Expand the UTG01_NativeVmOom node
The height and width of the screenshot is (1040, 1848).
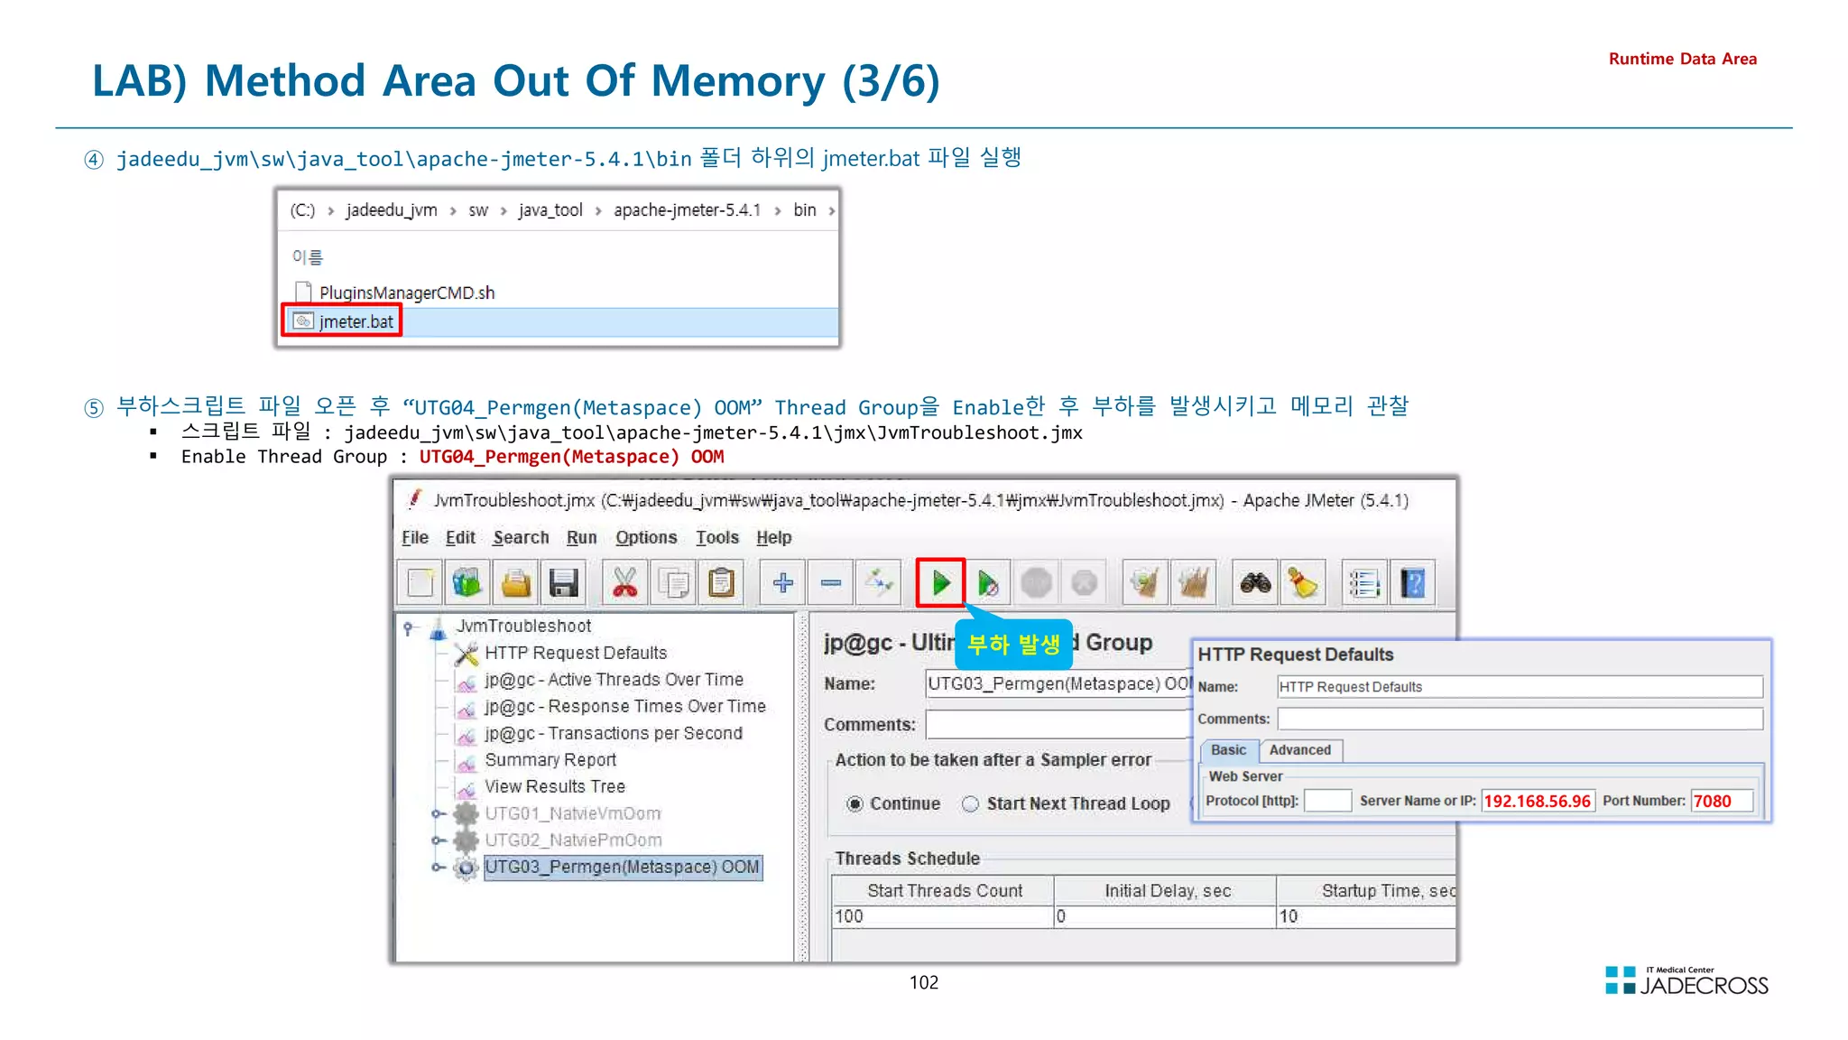point(438,813)
